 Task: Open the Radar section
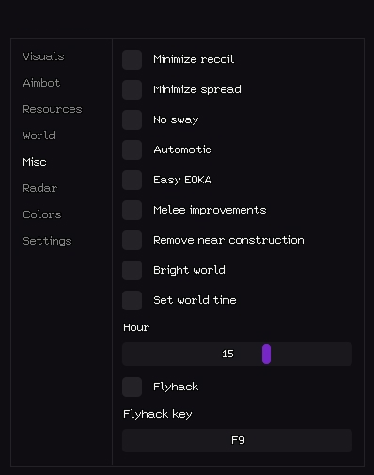click(x=40, y=188)
